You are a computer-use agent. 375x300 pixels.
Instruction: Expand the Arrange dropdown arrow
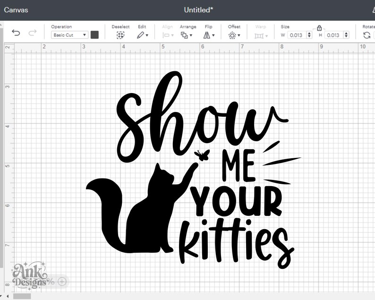point(191,35)
